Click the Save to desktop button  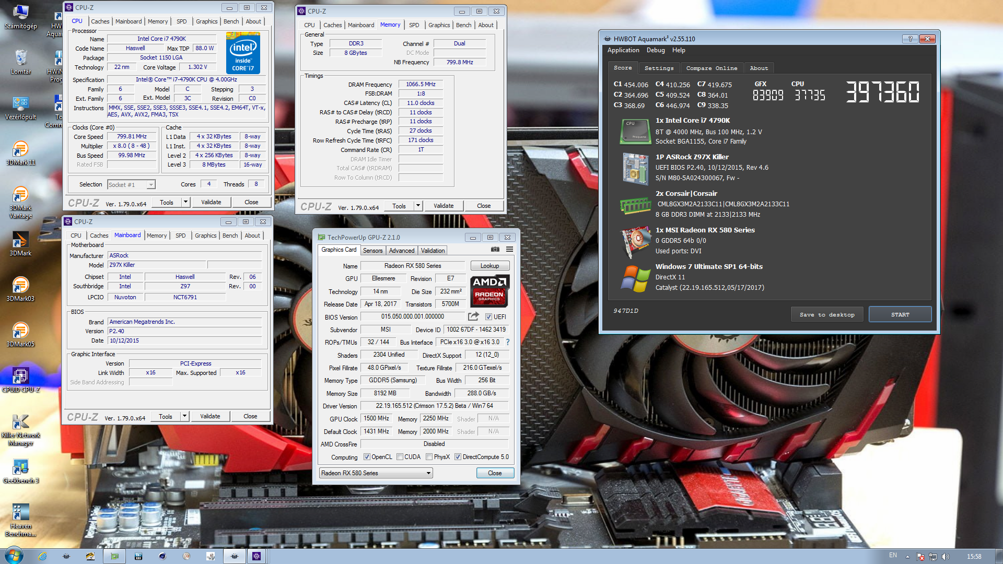tap(827, 314)
